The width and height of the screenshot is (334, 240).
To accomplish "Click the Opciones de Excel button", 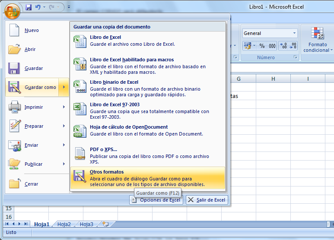I will (x=156, y=200).
